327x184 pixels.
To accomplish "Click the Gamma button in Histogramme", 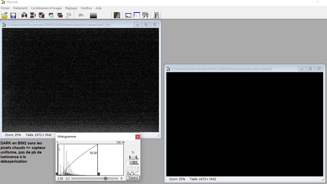I will [x=133, y=178].
